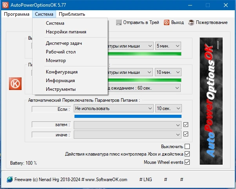Select Информация menu entry
The image size is (236, 189).
coord(70,81)
